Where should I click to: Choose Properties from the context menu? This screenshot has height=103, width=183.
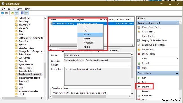[90, 43]
